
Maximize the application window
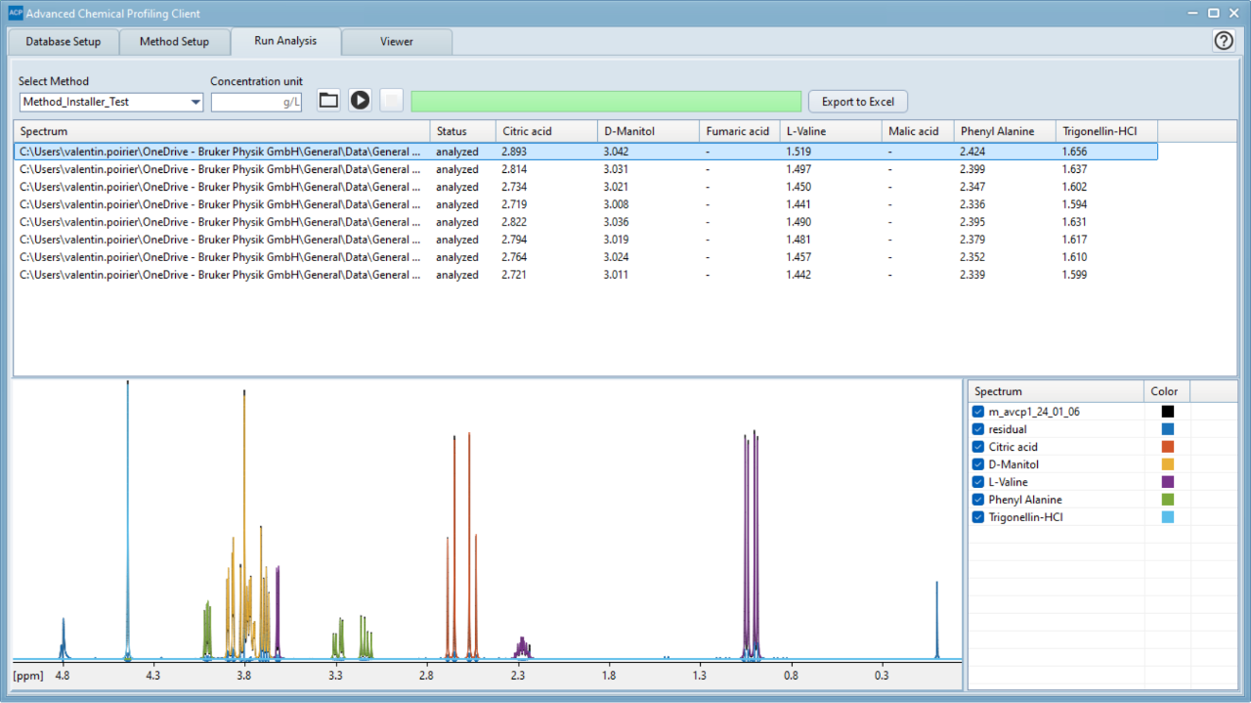tap(1213, 14)
